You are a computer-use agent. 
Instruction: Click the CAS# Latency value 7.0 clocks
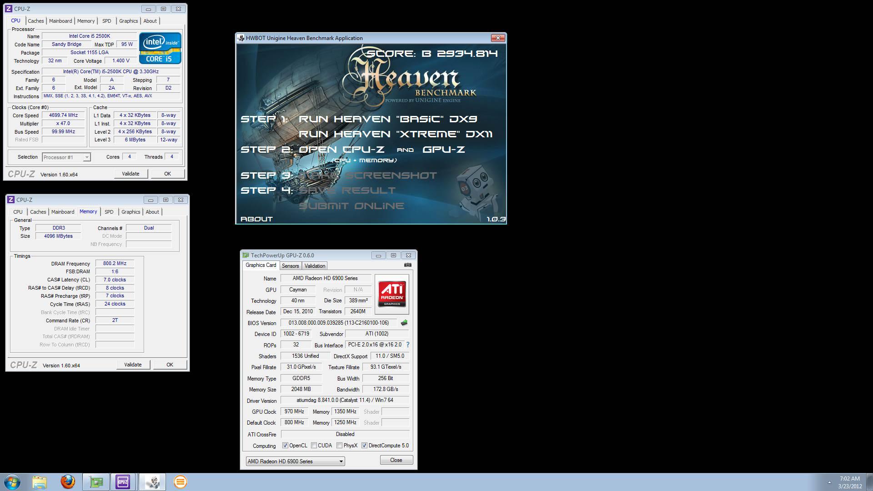tap(115, 280)
